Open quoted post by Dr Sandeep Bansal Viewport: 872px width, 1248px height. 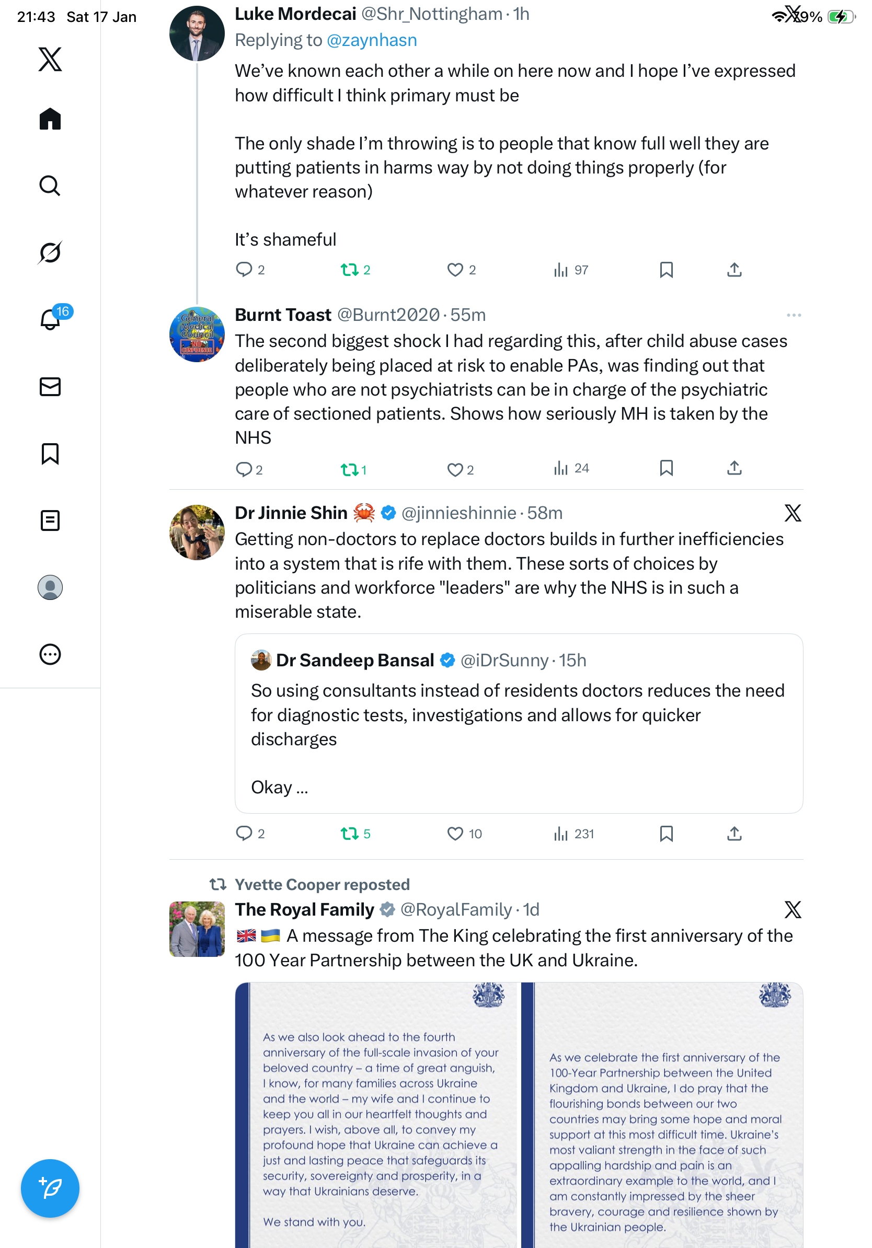click(518, 723)
